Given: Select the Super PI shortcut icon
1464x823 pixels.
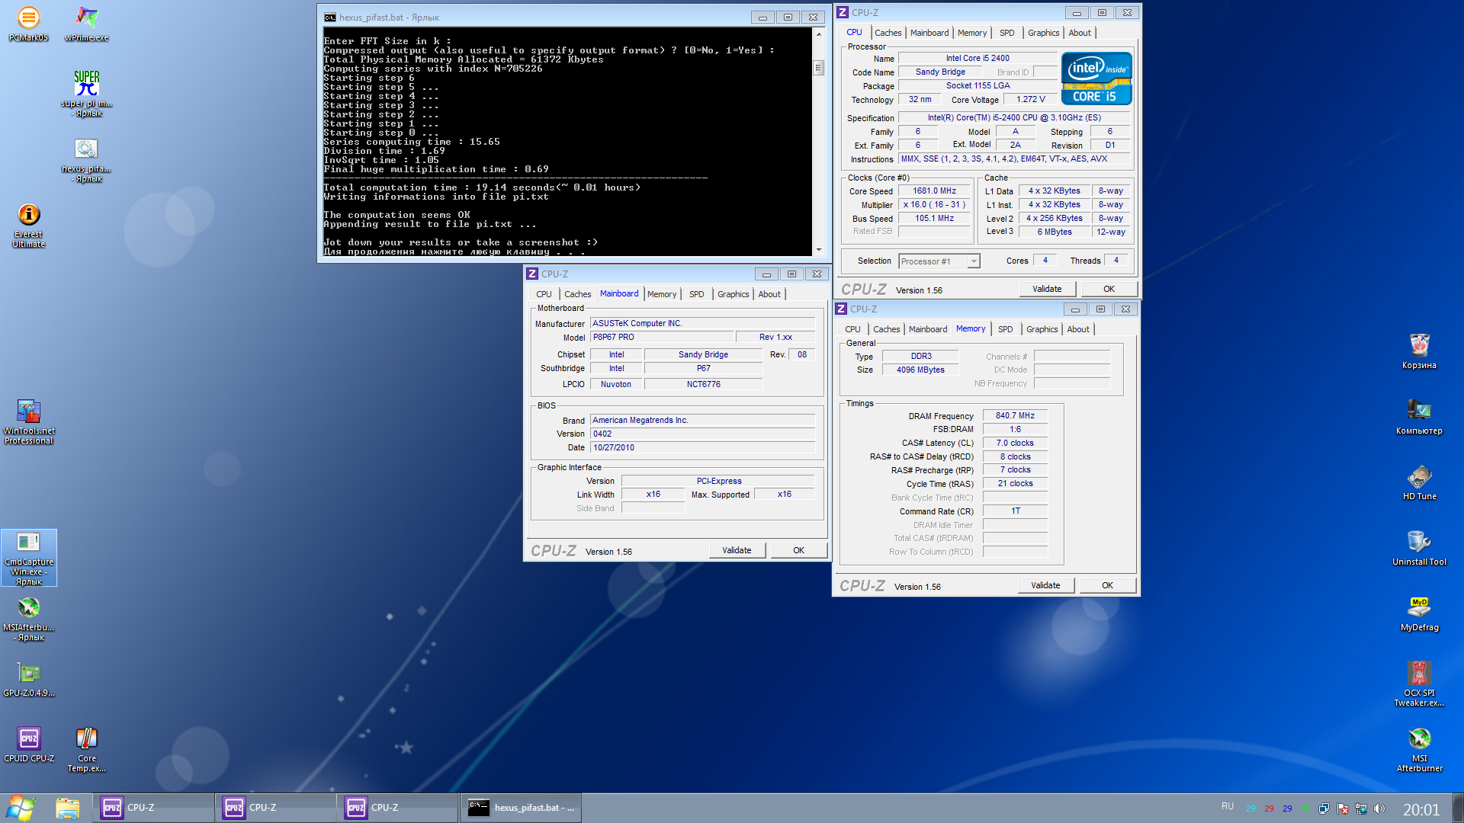Looking at the screenshot, I should coord(86,93).
